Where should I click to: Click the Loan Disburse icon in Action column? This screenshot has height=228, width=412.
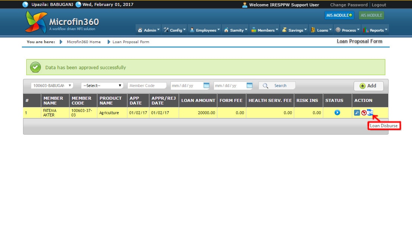(x=370, y=112)
